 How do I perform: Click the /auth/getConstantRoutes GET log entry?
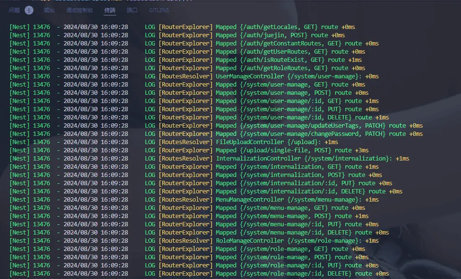[x=194, y=44]
